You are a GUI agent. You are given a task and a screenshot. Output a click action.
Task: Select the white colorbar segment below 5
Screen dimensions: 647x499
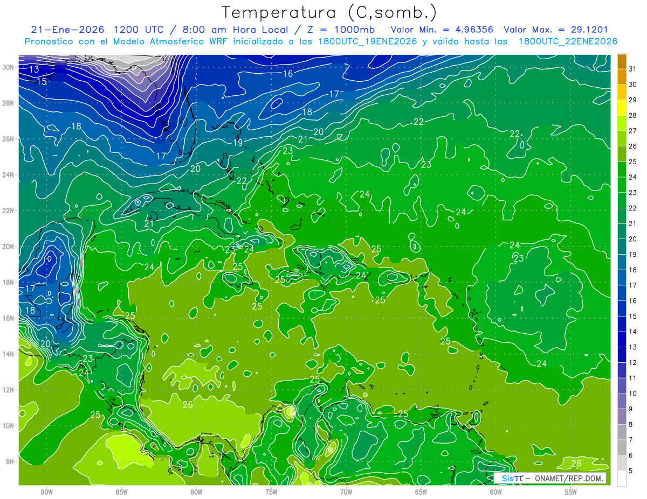(622, 478)
